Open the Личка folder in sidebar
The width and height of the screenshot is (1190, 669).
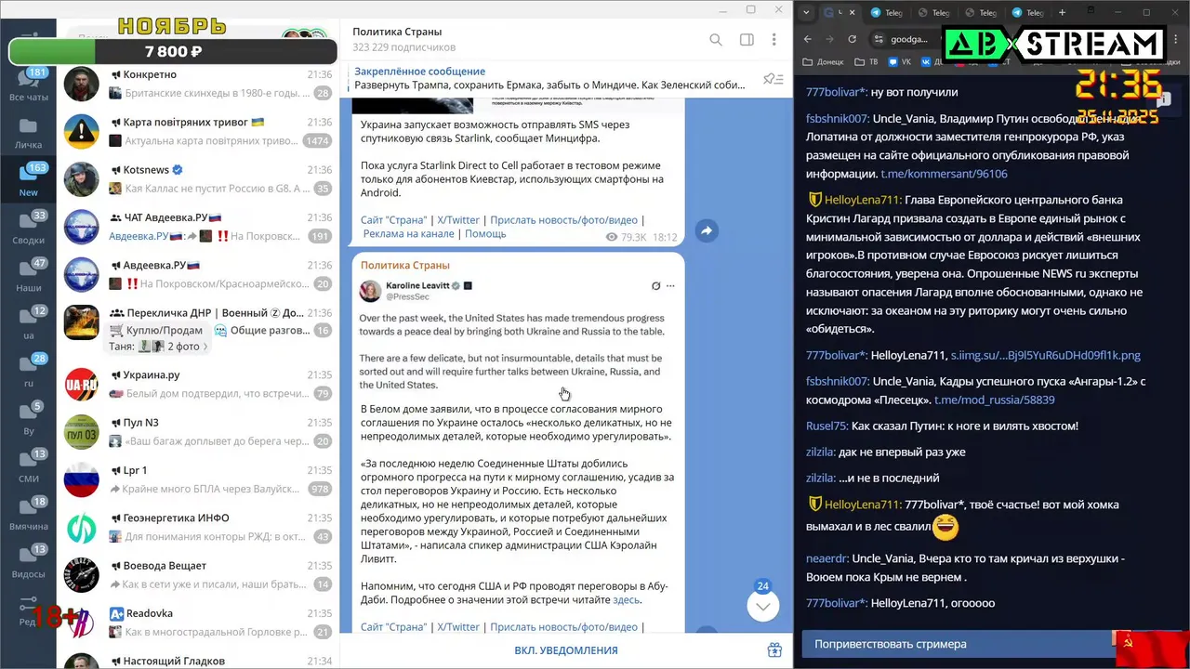click(x=28, y=134)
